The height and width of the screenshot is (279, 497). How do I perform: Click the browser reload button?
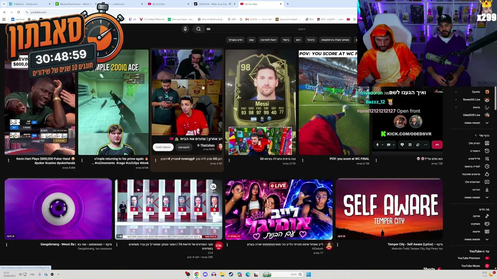(x=18, y=12)
